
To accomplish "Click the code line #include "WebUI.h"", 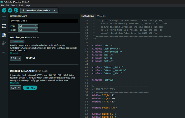I will coord(103,80).
